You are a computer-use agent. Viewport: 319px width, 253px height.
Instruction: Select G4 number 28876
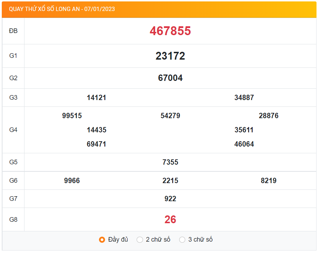coord(269,116)
